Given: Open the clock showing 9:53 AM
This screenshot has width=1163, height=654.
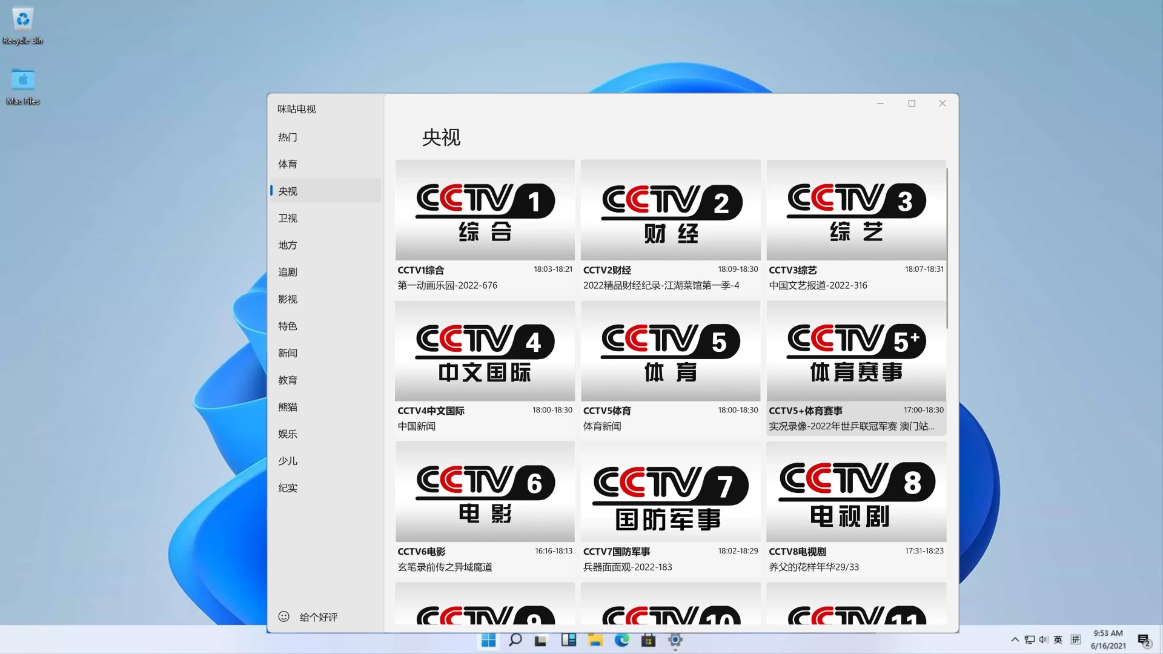Looking at the screenshot, I should [1108, 639].
